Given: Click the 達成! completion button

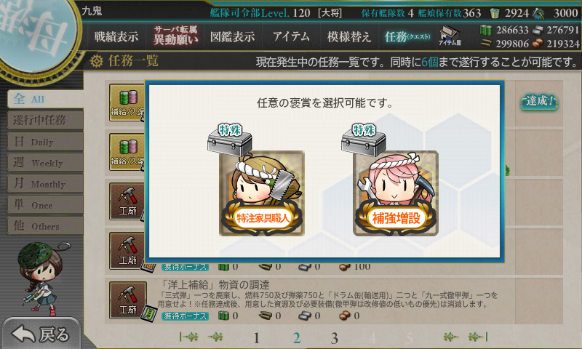Looking at the screenshot, I should [539, 102].
